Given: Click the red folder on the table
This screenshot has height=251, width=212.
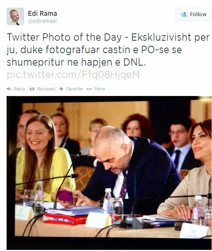Looking at the screenshot, I should 65,219.
